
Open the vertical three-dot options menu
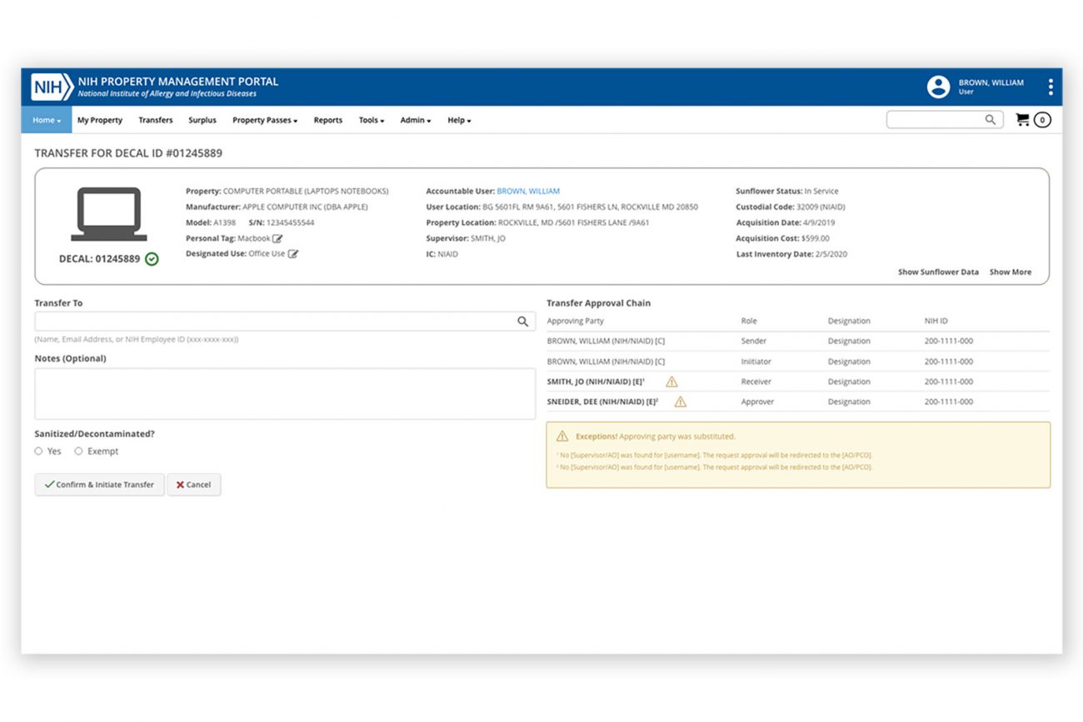click(1050, 87)
